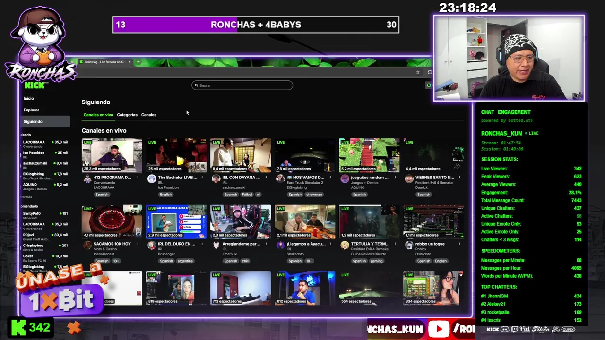Open AQUINO in the sidebar list

tap(45, 186)
